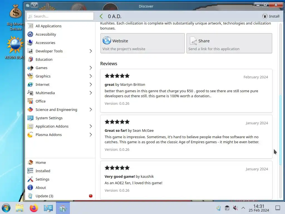Click the window menu button in titlebar
The width and height of the screenshot is (285, 214).
pyautogui.click(x=28, y=5)
